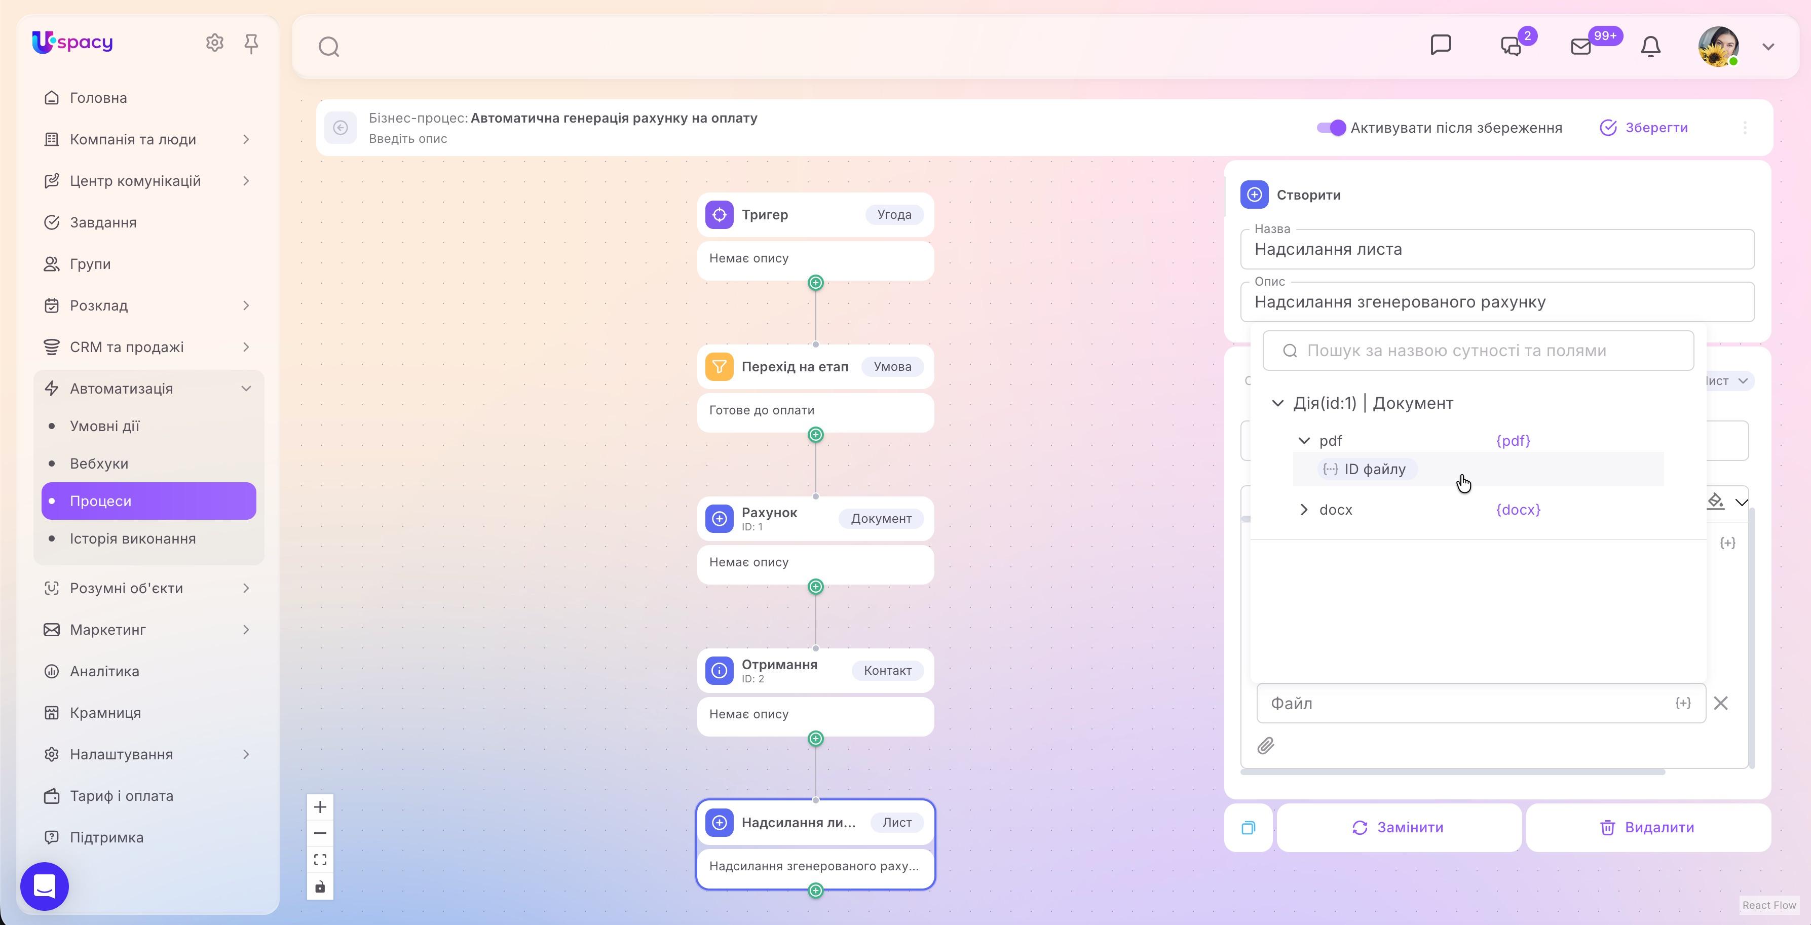Collapse the Дія(id:1) | Документ group

pyautogui.click(x=1277, y=403)
